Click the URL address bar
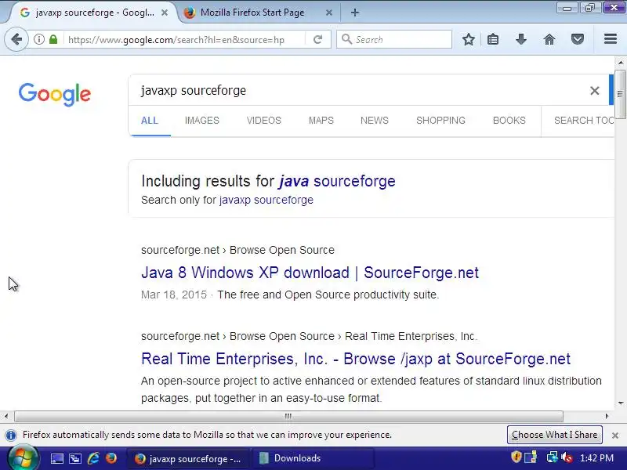627x470 pixels. pos(184,40)
